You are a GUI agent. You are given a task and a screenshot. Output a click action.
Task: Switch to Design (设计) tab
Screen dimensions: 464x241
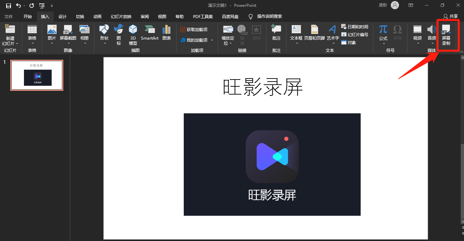pos(63,16)
